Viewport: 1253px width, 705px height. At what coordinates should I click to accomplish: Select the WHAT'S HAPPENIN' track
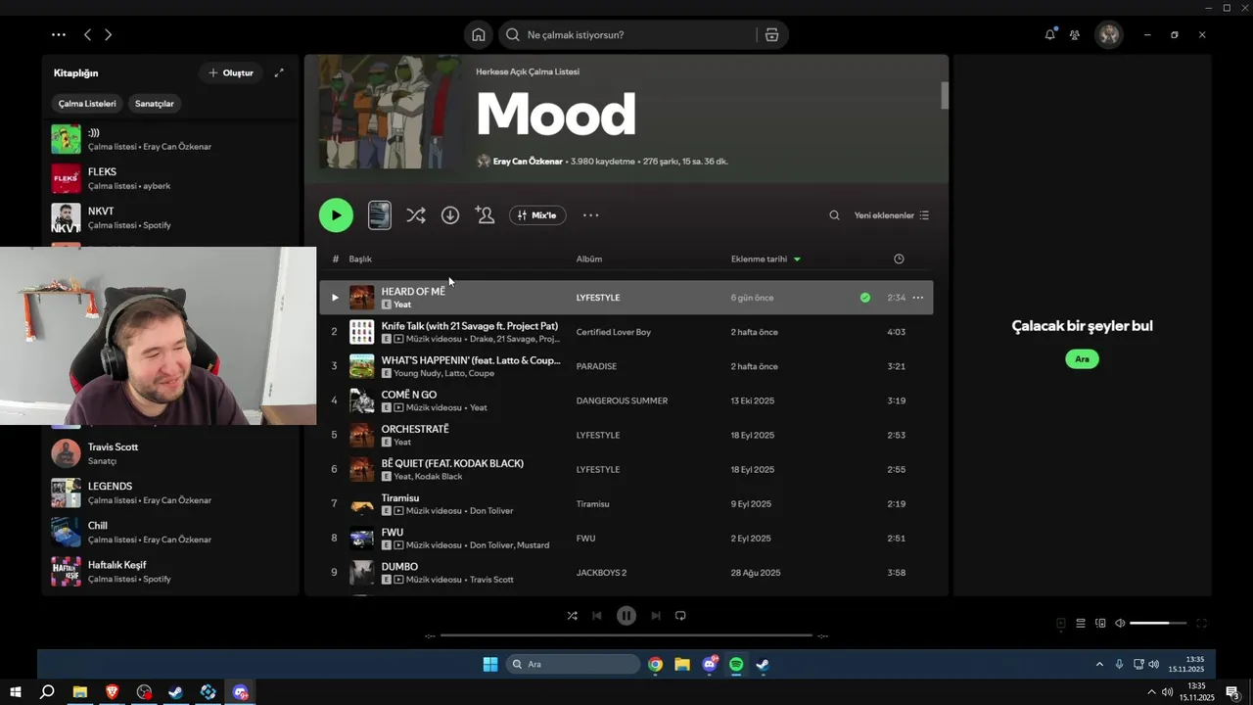626,366
